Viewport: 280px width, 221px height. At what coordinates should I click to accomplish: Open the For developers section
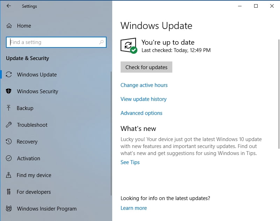[x=34, y=192]
